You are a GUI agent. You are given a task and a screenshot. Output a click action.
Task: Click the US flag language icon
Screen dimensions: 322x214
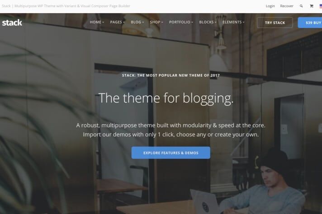click(x=321, y=6)
